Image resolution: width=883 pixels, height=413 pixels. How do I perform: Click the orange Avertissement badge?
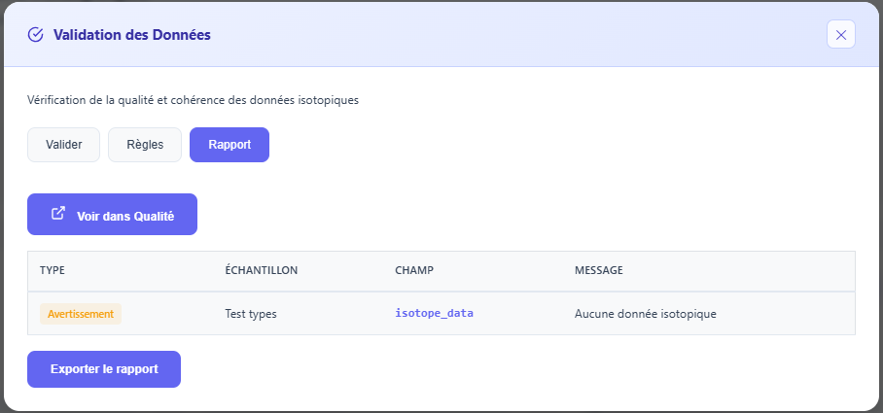(80, 314)
